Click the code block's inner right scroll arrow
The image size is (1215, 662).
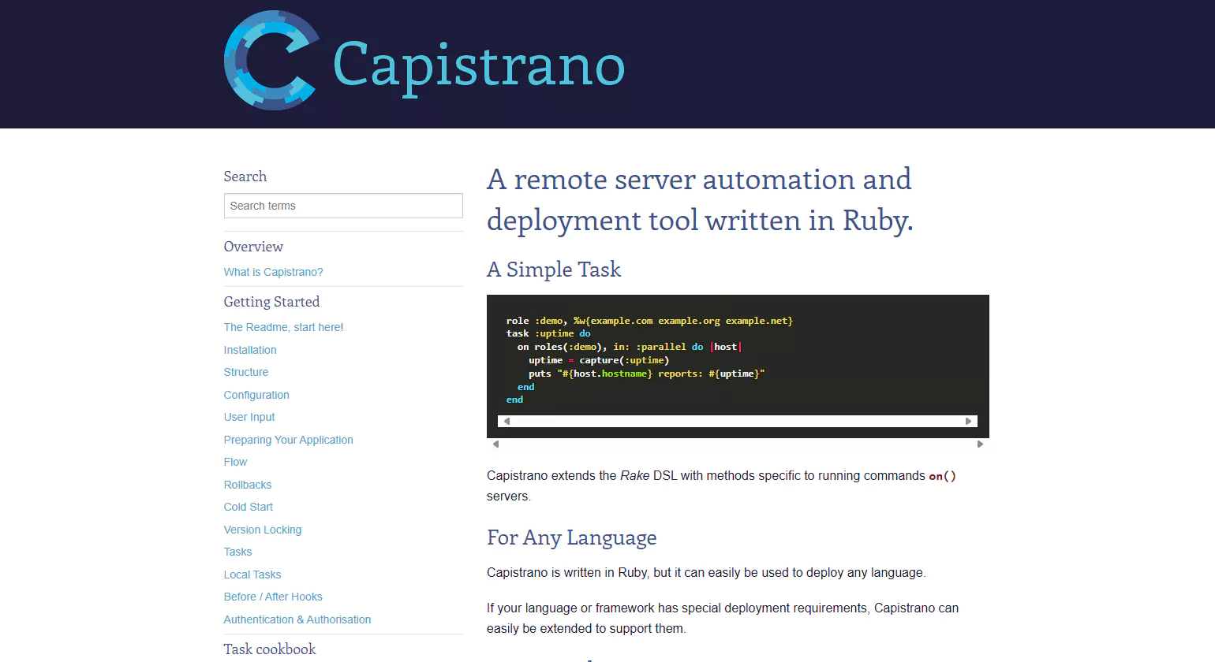[x=969, y=422]
